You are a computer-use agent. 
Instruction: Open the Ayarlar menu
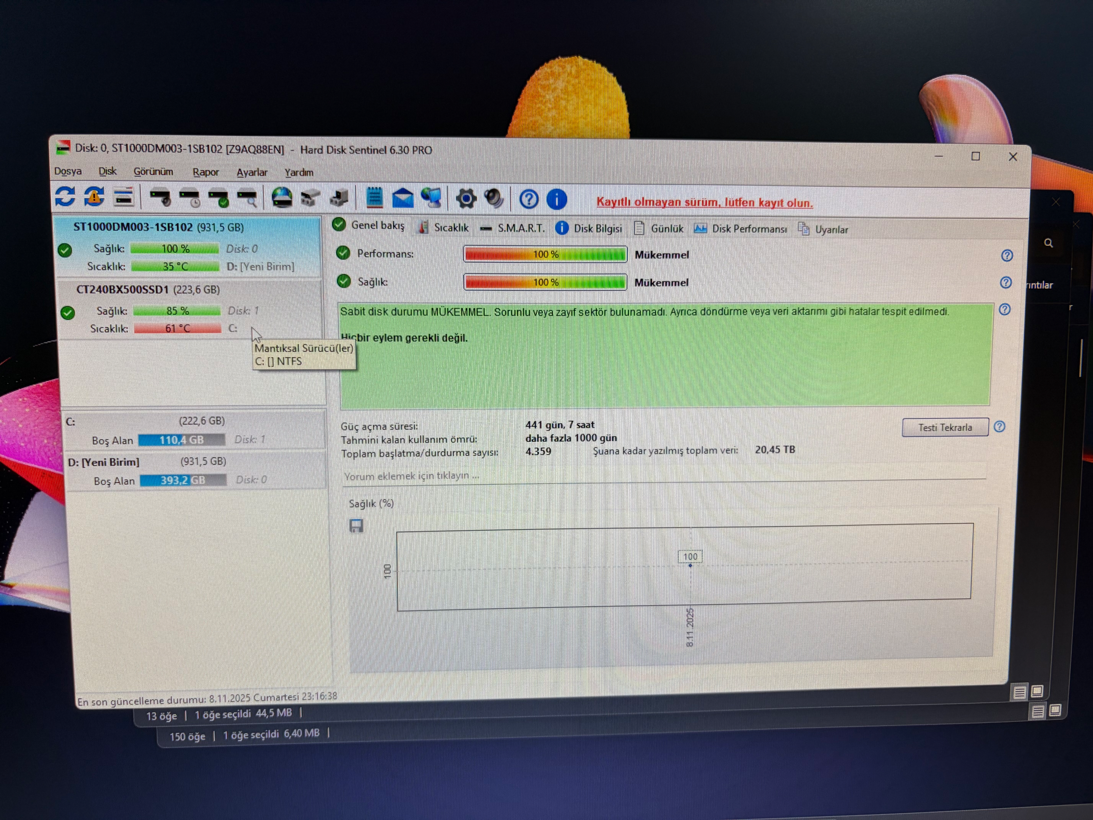(252, 172)
